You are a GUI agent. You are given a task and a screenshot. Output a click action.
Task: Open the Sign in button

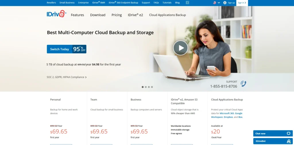point(242,3)
